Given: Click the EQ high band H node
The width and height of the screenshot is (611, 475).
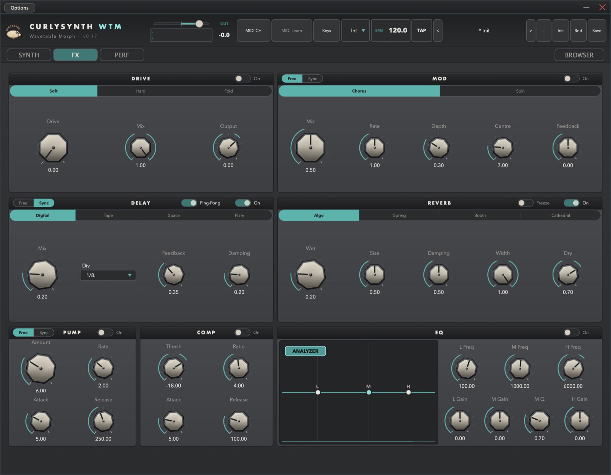Looking at the screenshot, I should pos(409,392).
